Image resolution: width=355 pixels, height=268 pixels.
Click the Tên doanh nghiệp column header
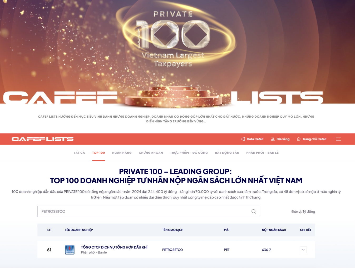(x=79, y=230)
